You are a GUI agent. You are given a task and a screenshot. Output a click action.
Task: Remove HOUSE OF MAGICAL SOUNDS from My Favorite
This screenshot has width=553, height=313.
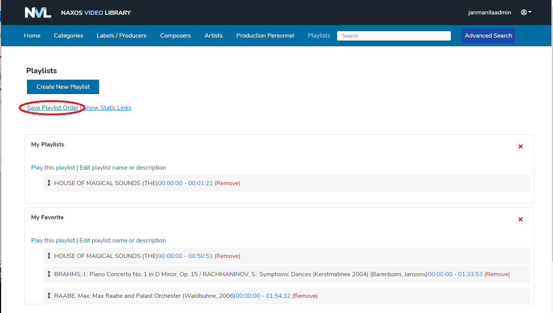coord(227,256)
